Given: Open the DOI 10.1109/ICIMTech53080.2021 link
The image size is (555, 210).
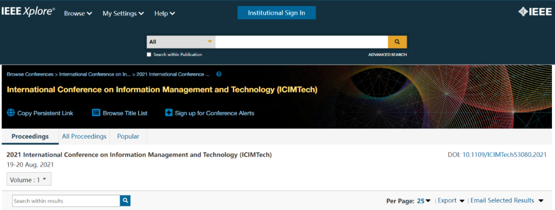Looking at the screenshot, I should coord(505,155).
